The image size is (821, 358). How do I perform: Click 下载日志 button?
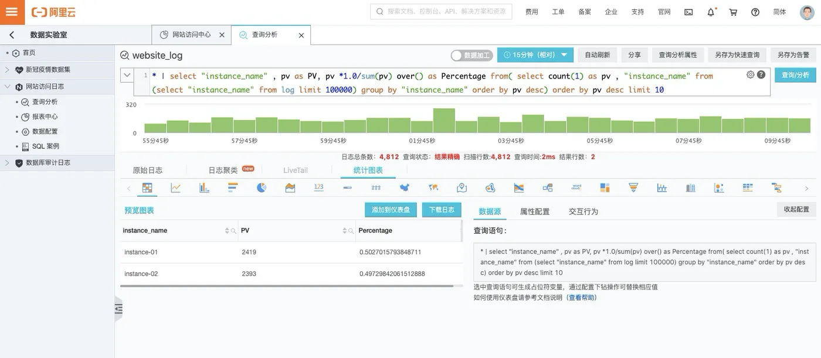click(x=442, y=210)
